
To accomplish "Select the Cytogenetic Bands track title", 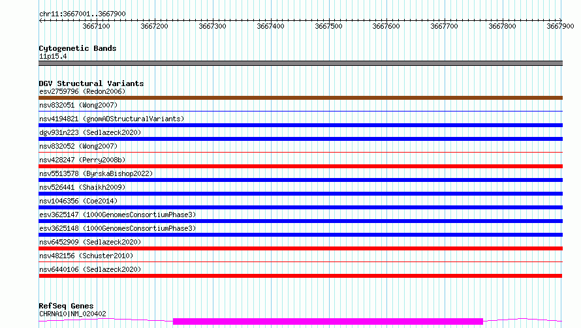I will tap(78, 48).
